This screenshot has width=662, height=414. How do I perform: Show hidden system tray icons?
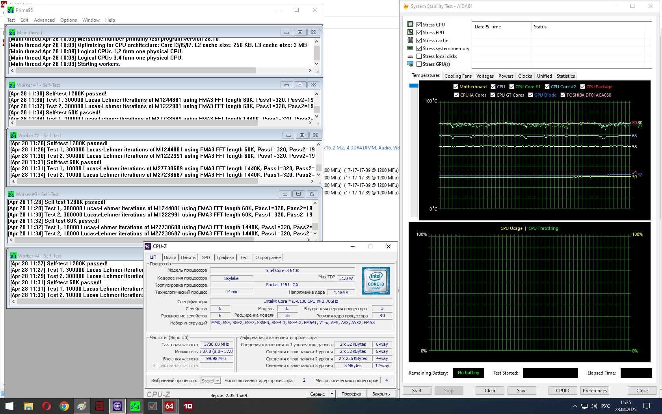[575, 406]
